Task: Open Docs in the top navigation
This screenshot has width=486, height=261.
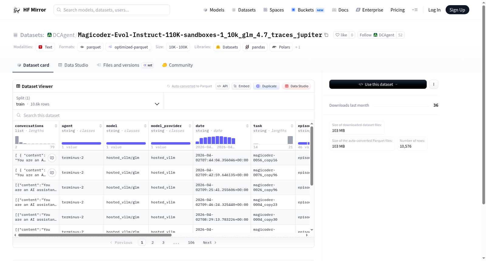Action: coord(340,10)
